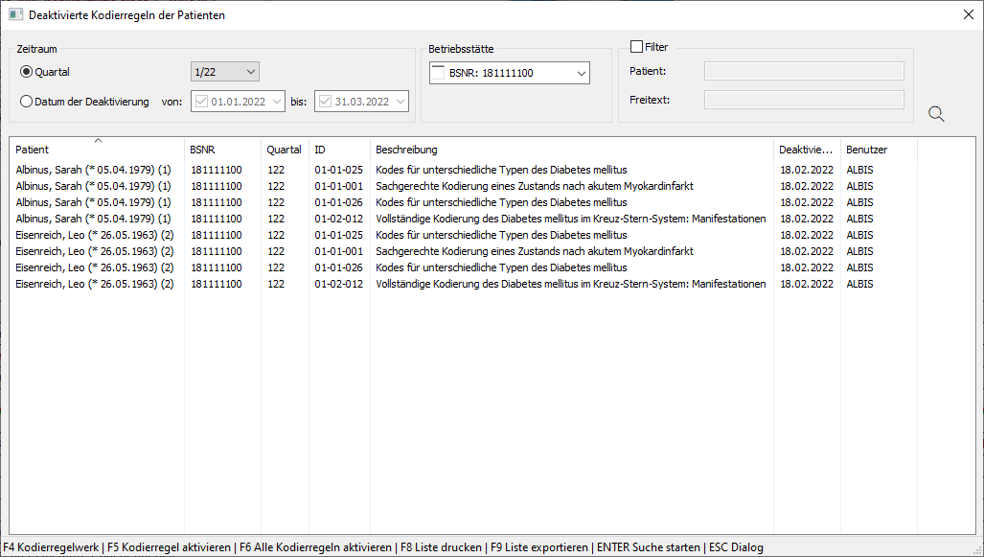Viewport: 984px width, 557px height.
Task: Click ESC Dialog in status bar
Action: pos(736,547)
